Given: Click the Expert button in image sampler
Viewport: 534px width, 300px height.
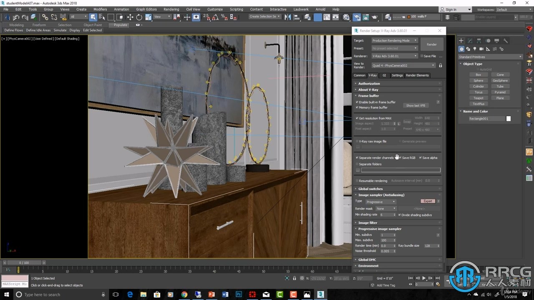Looking at the screenshot, I should [x=428, y=201].
